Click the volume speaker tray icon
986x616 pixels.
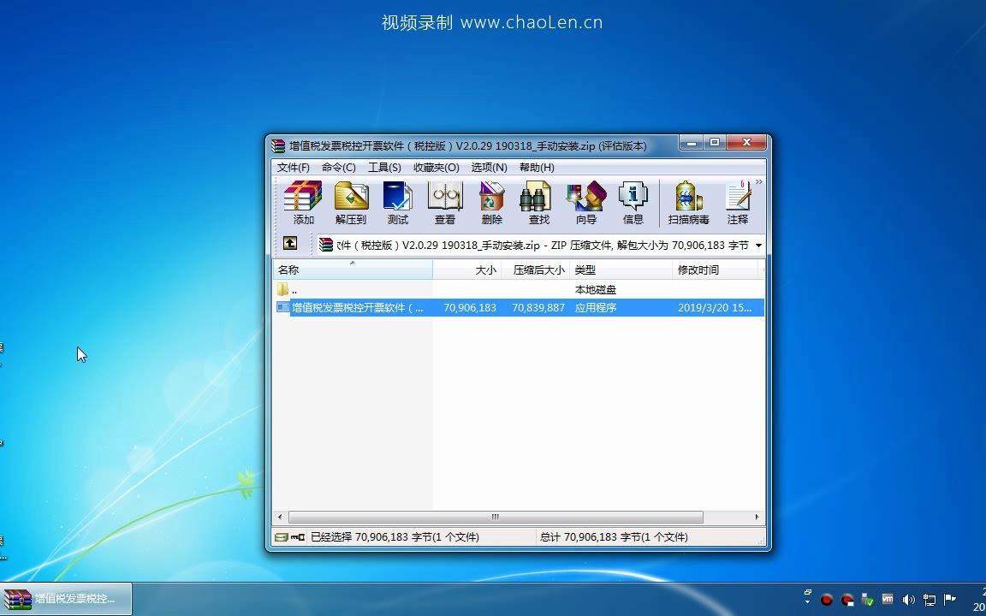[909, 599]
